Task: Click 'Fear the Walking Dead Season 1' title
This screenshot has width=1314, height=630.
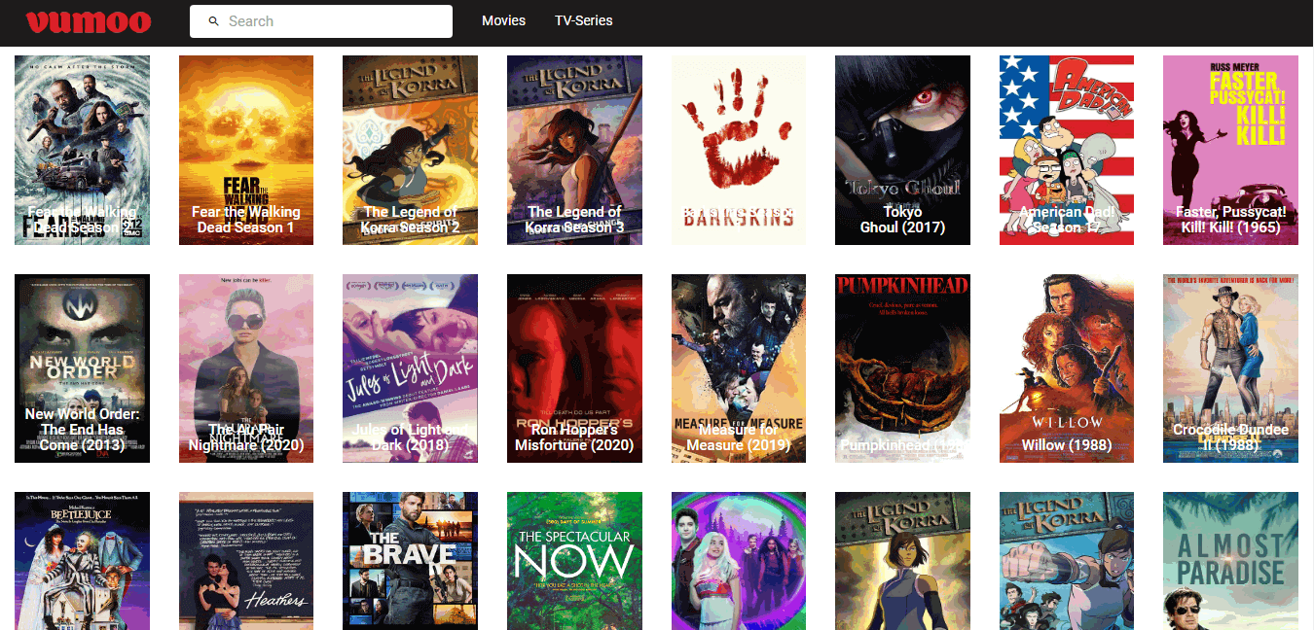Action: click(x=246, y=220)
